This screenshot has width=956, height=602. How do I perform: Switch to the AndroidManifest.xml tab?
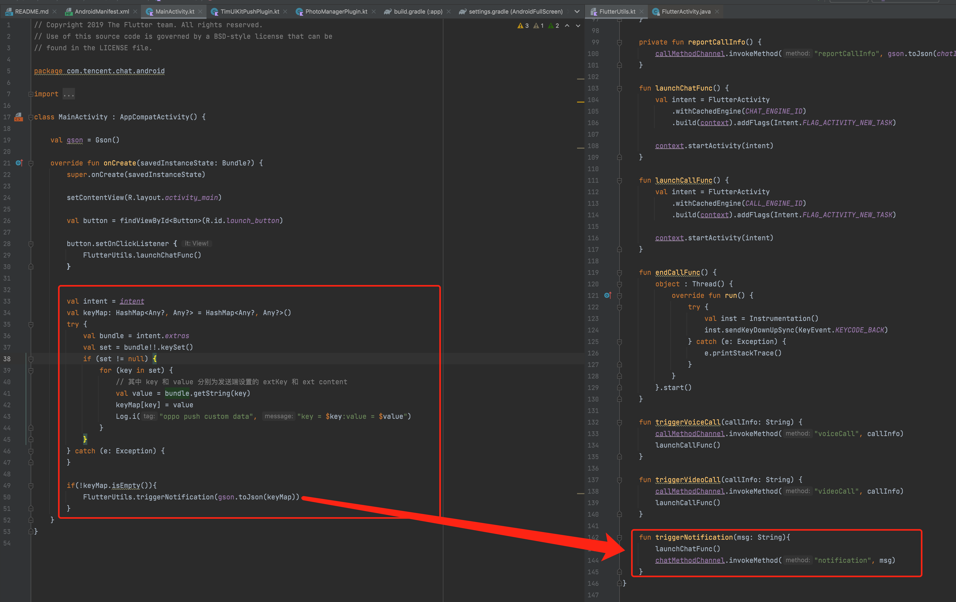tap(102, 12)
